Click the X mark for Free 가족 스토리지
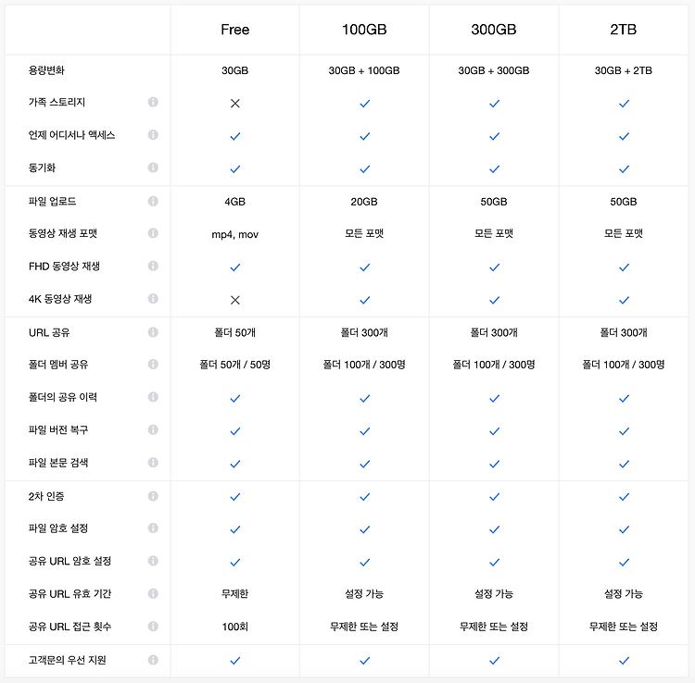 235,103
